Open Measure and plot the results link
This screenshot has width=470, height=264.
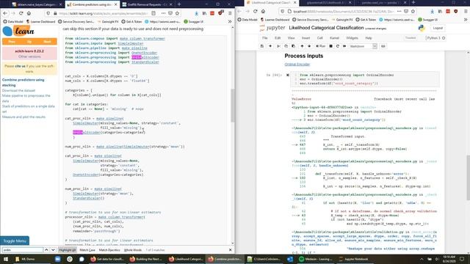click(x=24, y=117)
